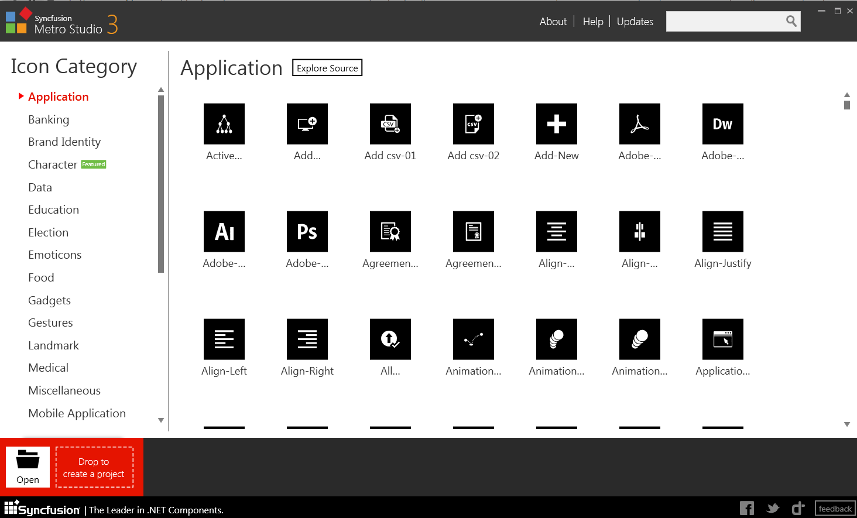857x518 pixels.
Task: Select the Data category
Action: pos(40,187)
